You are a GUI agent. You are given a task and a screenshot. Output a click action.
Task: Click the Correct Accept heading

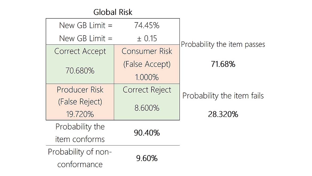tap(80, 51)
